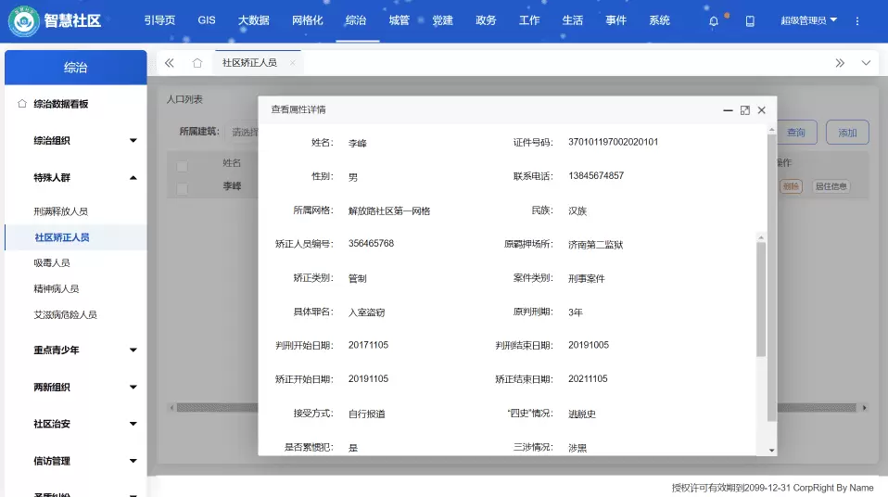The height and width of the screenshot is (497, 888).
Task: Open 刑满释放人员 in the sidebar
Action: pos(60,211)
